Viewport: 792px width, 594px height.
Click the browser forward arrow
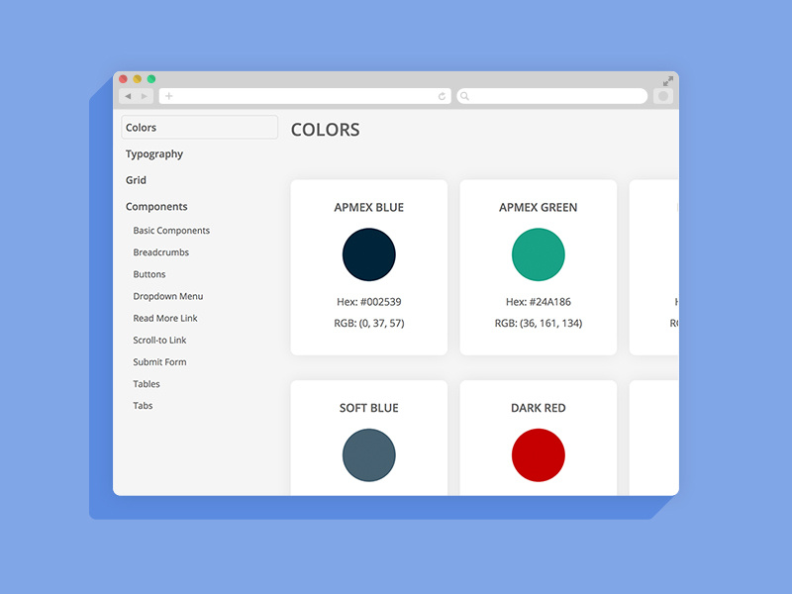145,96
